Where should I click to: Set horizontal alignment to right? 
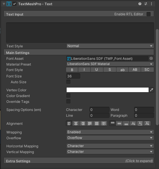(x=83, y=123)
